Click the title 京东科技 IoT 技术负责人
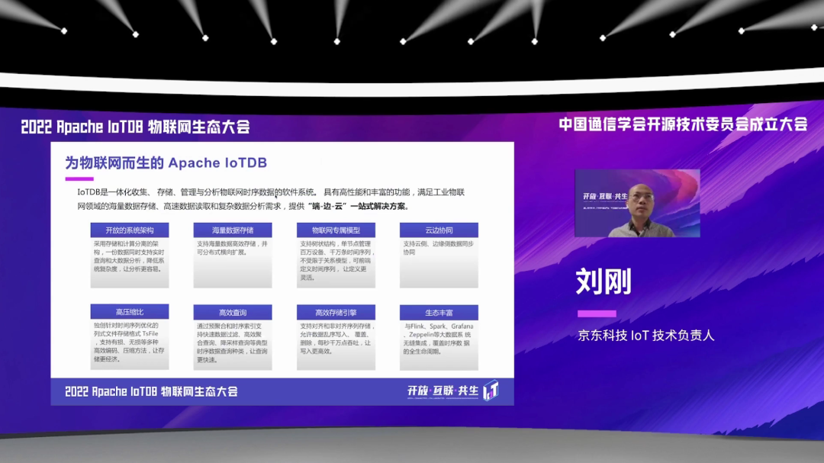This screenshot has height=463, width=824. point(646,336)
